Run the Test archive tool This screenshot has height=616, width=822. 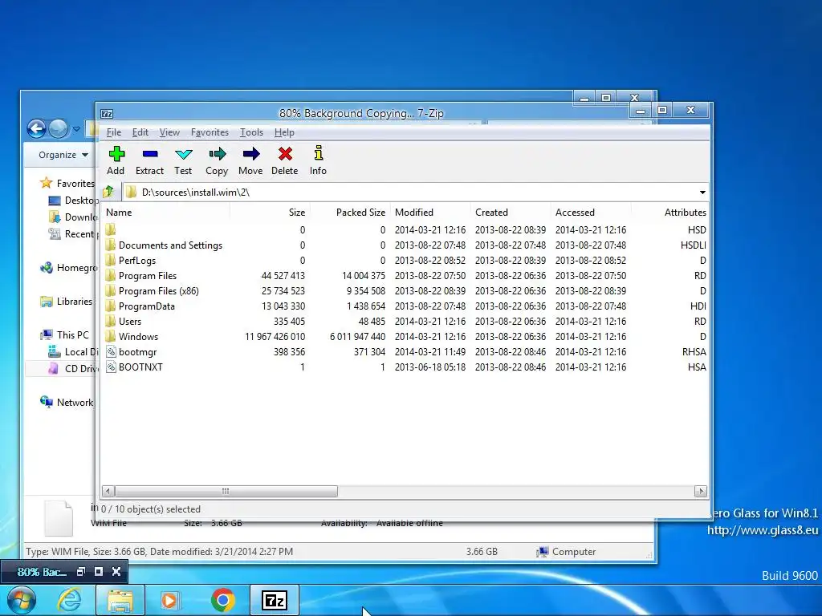click(184, 154)
